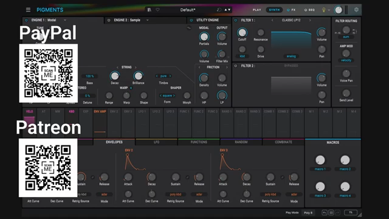389x219 pixels.
Task: Open Filter 1 analog mode selector
Action: coord(291,57)
